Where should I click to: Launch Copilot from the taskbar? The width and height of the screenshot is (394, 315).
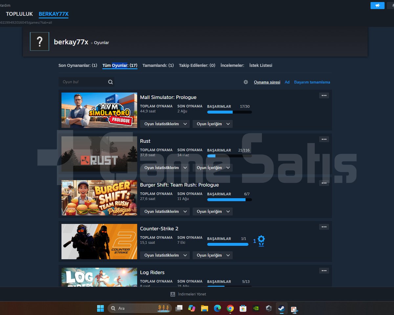(192, 308)
